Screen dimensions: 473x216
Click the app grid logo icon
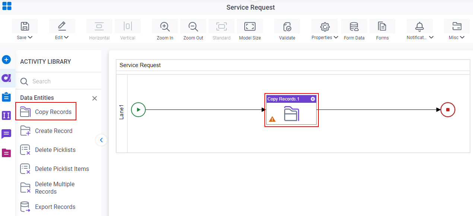pyautogui.click(x=7, y=6)
